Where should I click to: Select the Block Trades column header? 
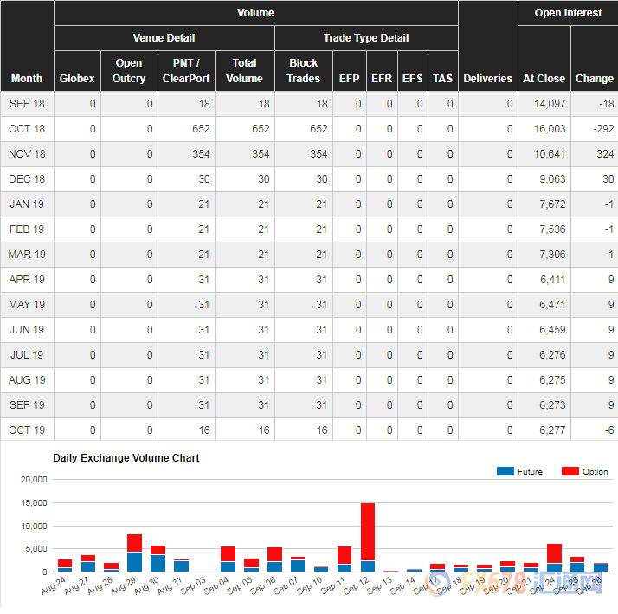pyautogui.click(x=303, y=71)
